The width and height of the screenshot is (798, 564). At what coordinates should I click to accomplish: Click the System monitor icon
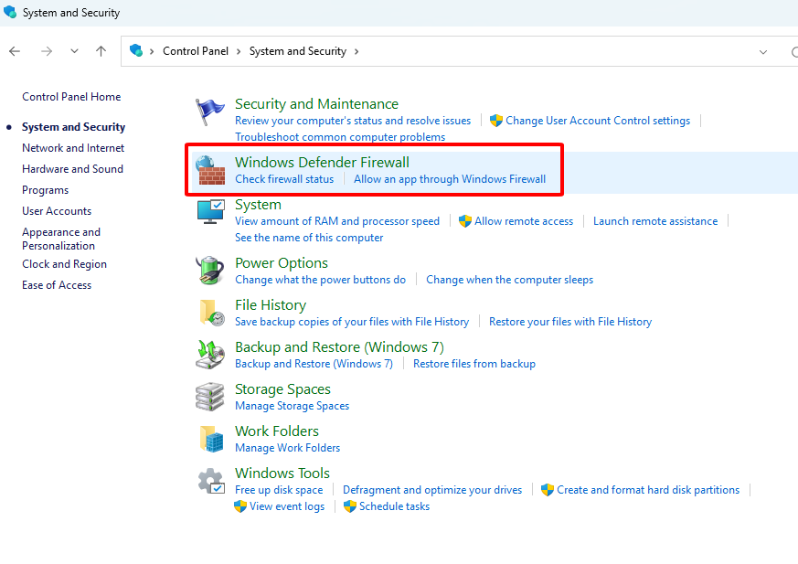[x=210, y=211]
